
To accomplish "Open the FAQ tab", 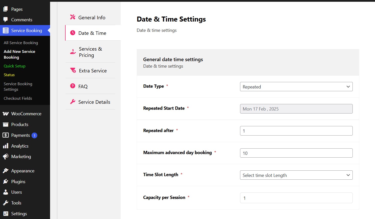I will [90, 86].
